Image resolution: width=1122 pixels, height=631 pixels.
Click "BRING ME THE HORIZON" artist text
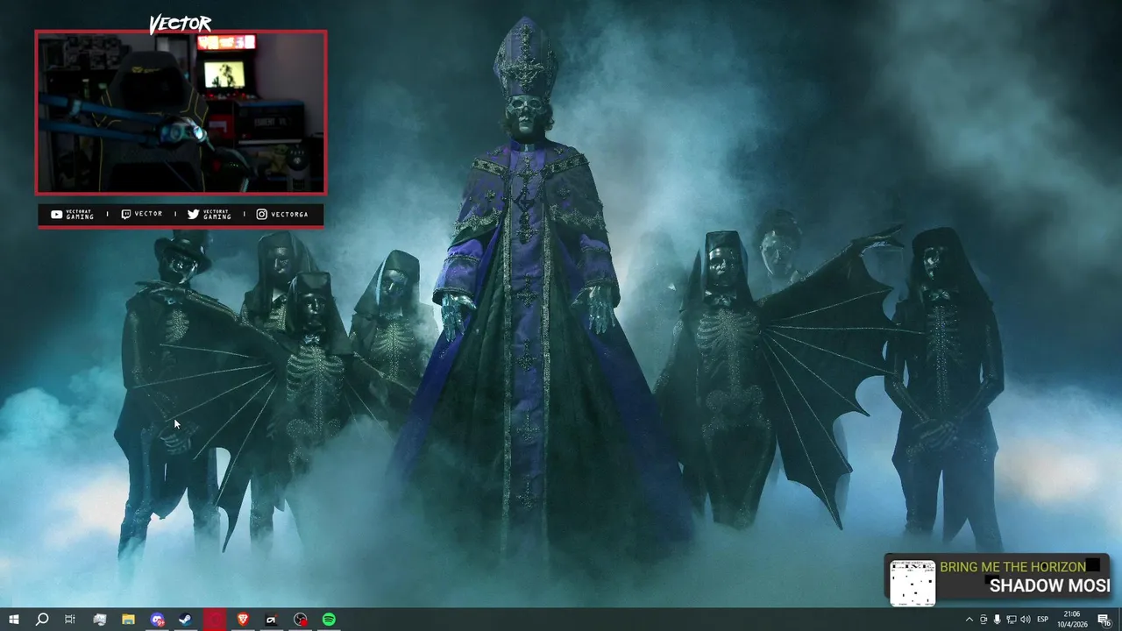coord(1012,567)
